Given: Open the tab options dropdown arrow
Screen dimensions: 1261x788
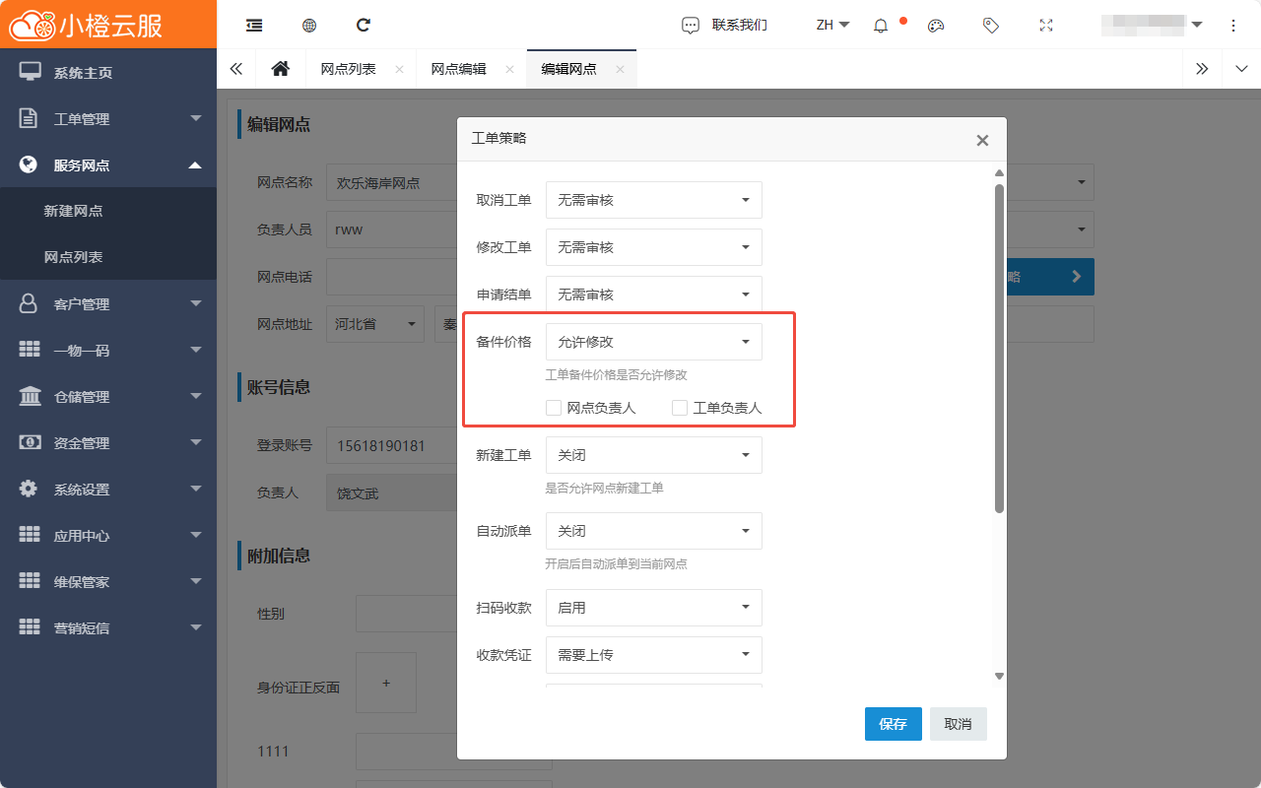Looking at the screenshot, I should [1241, 69].
